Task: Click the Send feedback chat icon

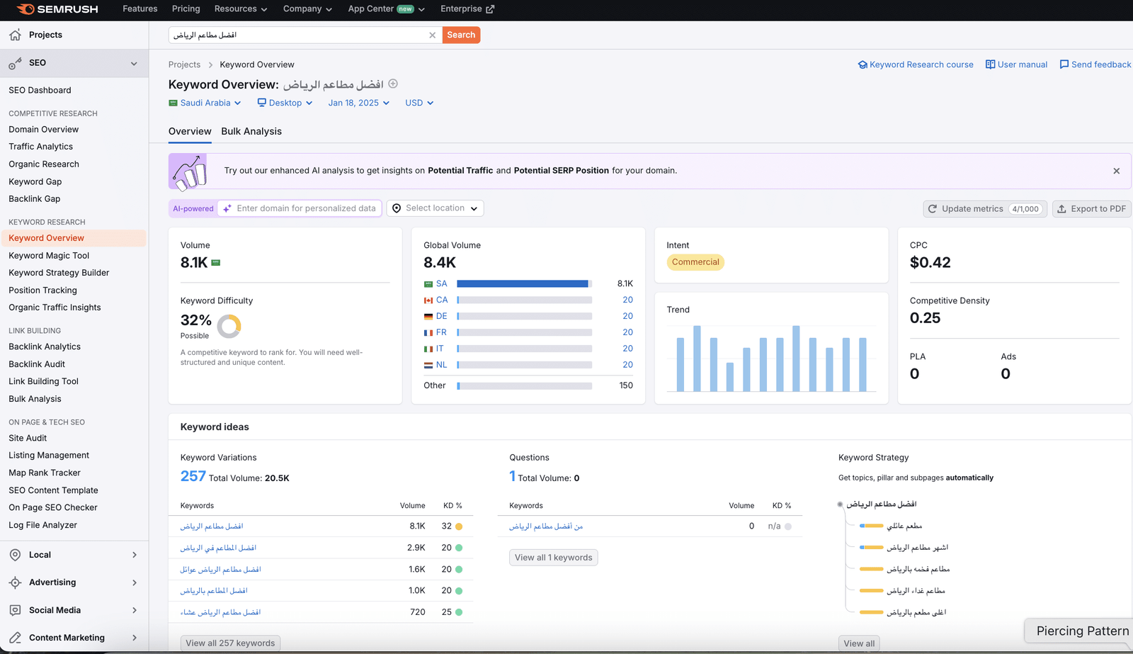Action: coord(1064,64)
